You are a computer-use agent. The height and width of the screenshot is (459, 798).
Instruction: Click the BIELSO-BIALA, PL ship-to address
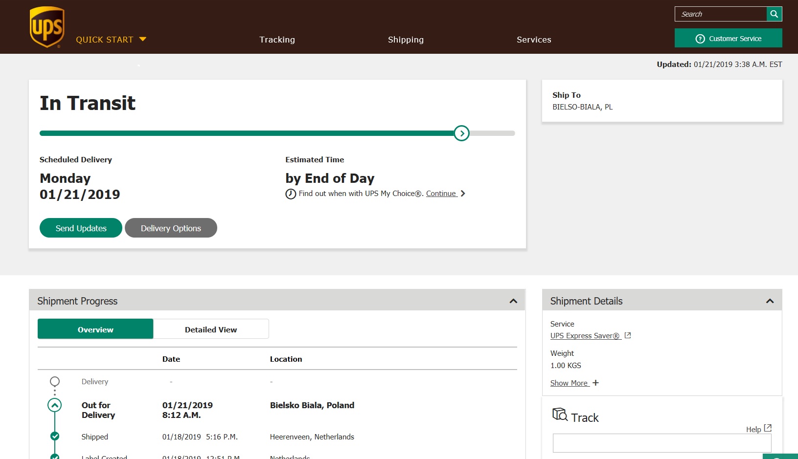[582, 107]
